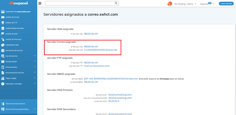Select Gestión de Permisos menu item
This screenshot has height=115, width=236.
(x=14, y=39)
